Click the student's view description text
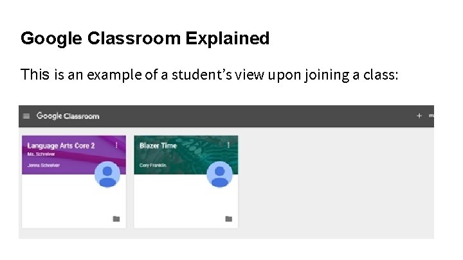 (x=210, y=75)
